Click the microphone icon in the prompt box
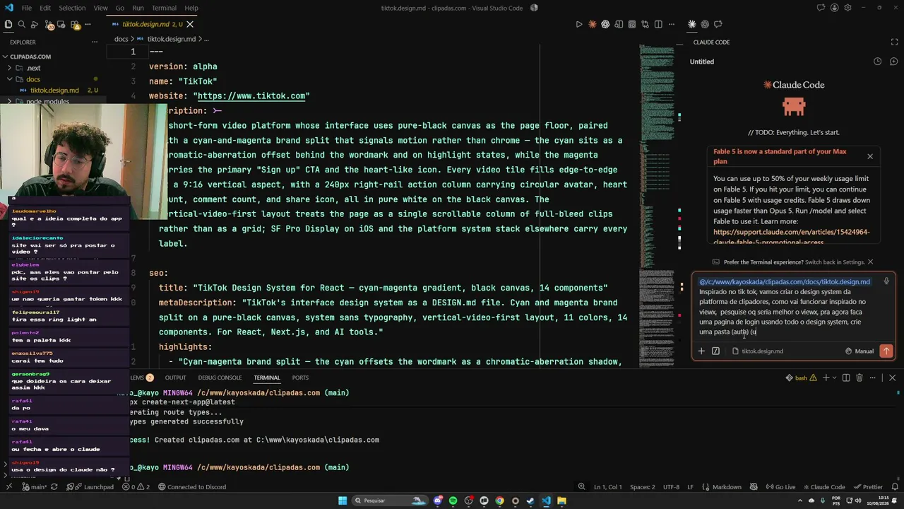Image resolution: width=904 pixels, height=509 pixels. [886, 281]
